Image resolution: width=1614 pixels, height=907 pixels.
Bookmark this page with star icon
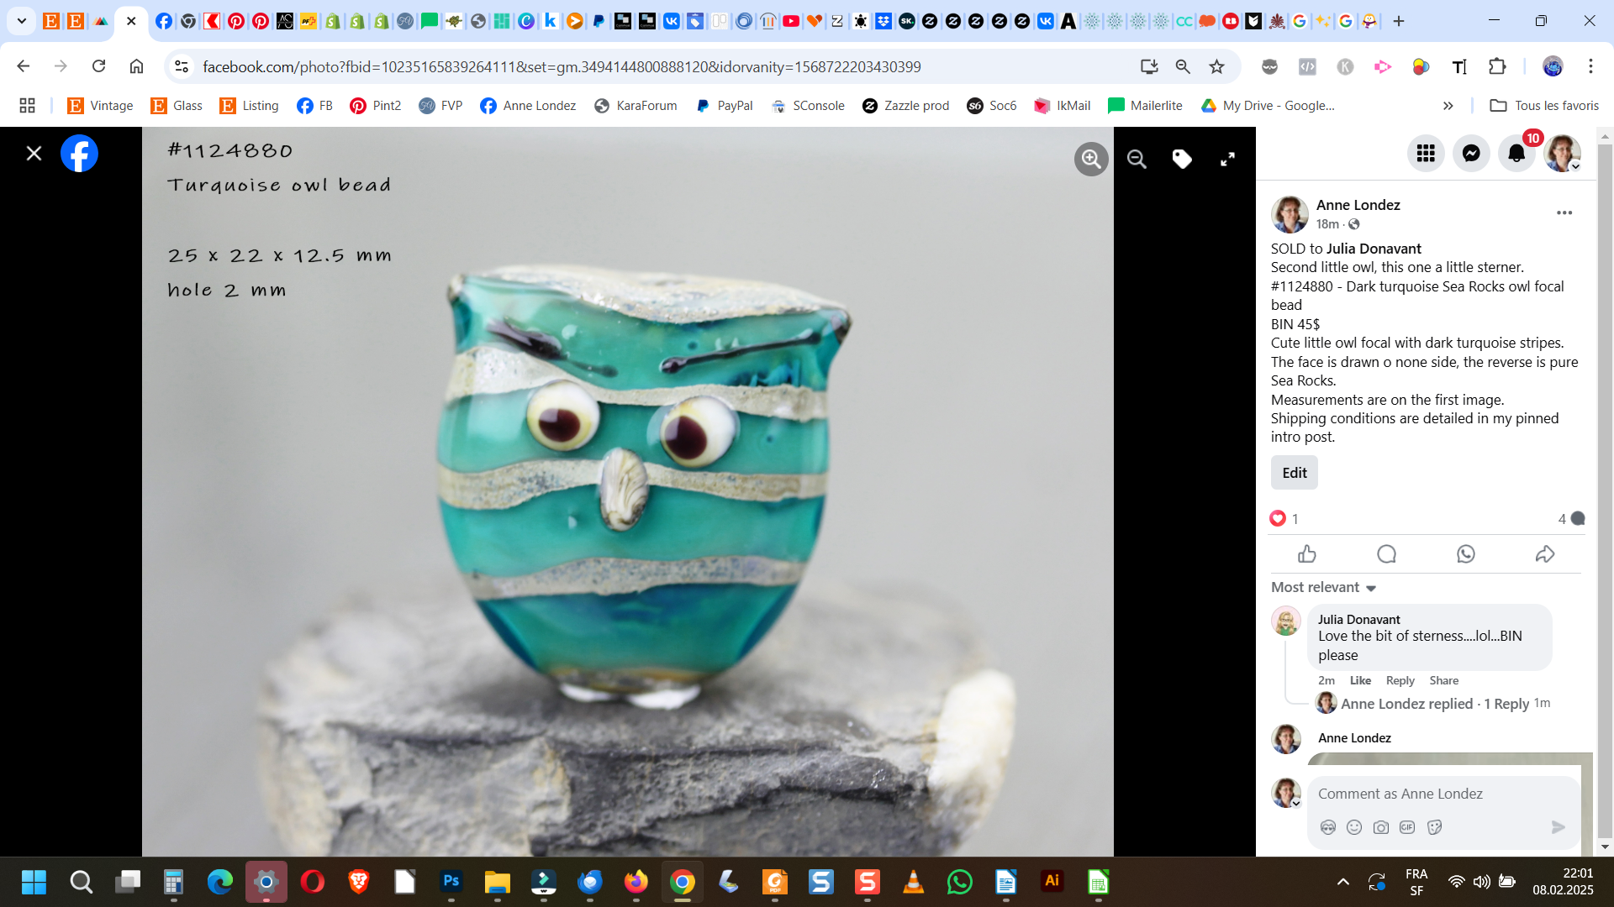pos(1216,66)
